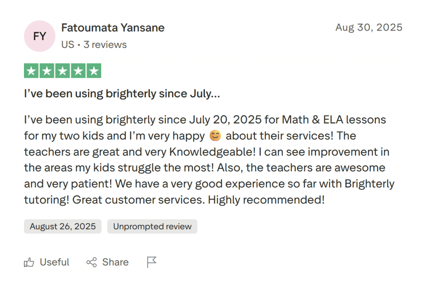This screenshot has height=288, width=423.
Task: Select the fifth rating star
Action: click(94, 70)
